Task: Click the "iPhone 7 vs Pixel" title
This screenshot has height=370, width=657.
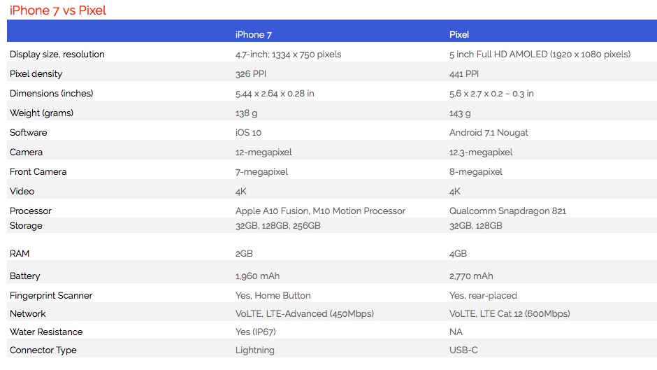Action: (57, 10)
